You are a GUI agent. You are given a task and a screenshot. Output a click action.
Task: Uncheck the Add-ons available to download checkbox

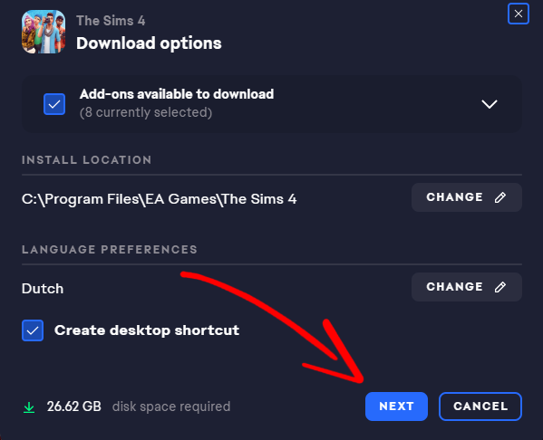54,104
